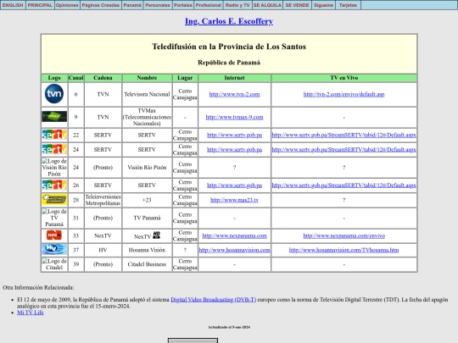Click the Citadel Business name cell
The height and width of the screenshot is (343, 458).
click(147, 264)
